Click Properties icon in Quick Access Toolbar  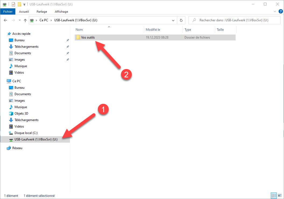[13, 4]
